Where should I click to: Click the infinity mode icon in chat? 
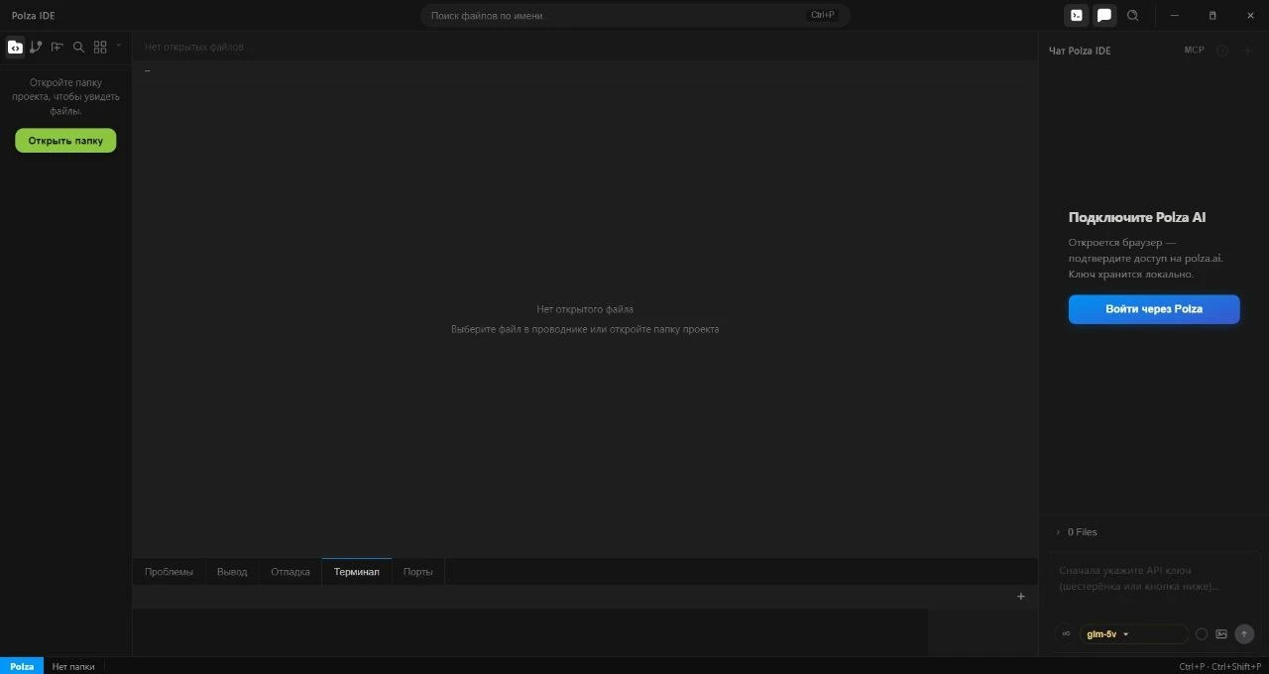click(1066, 634)
